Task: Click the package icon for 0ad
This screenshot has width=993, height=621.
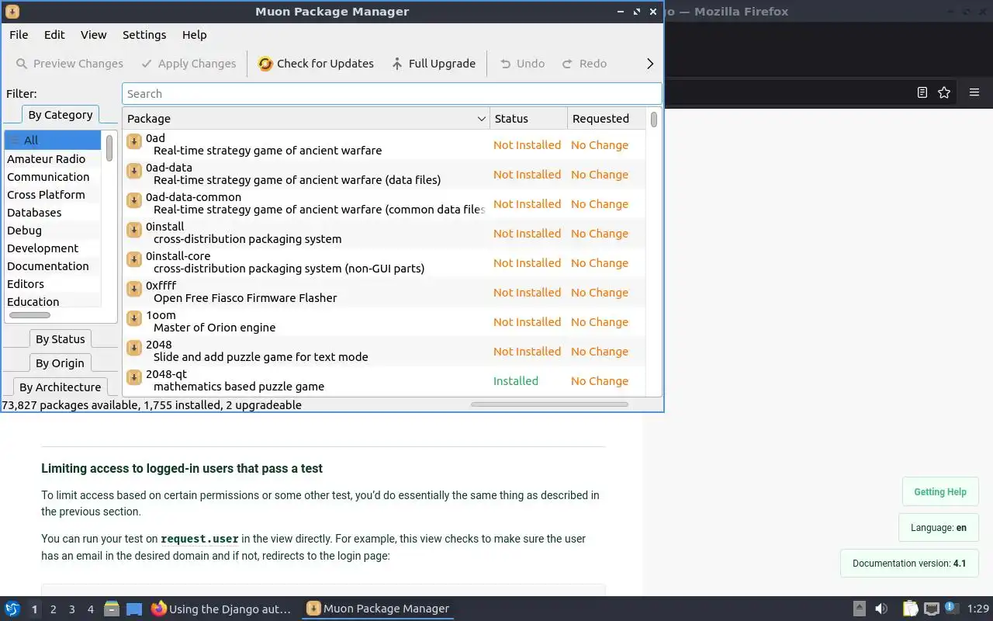Action: click(134, 141)
